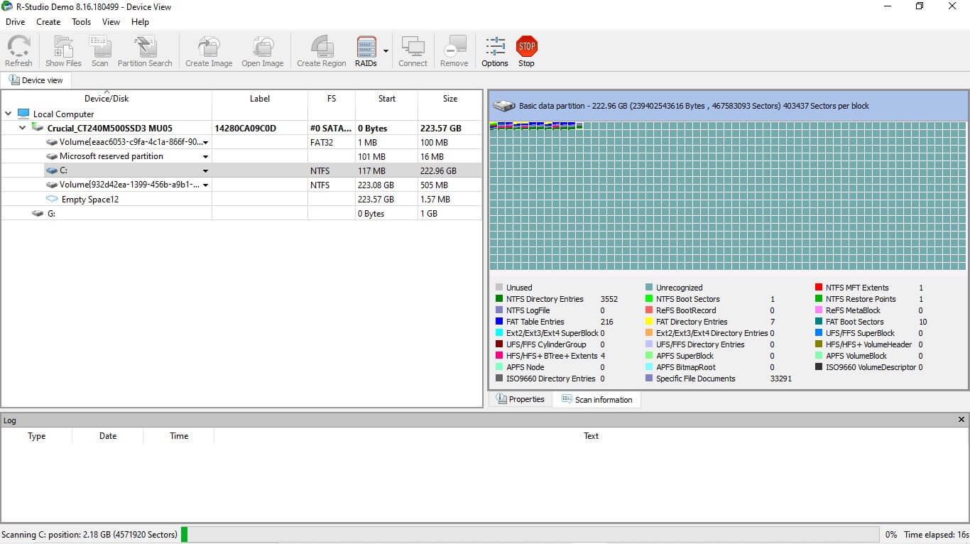
Task: Click the Microsoft reserved partition icon
Action: click(x=52, y=156)
